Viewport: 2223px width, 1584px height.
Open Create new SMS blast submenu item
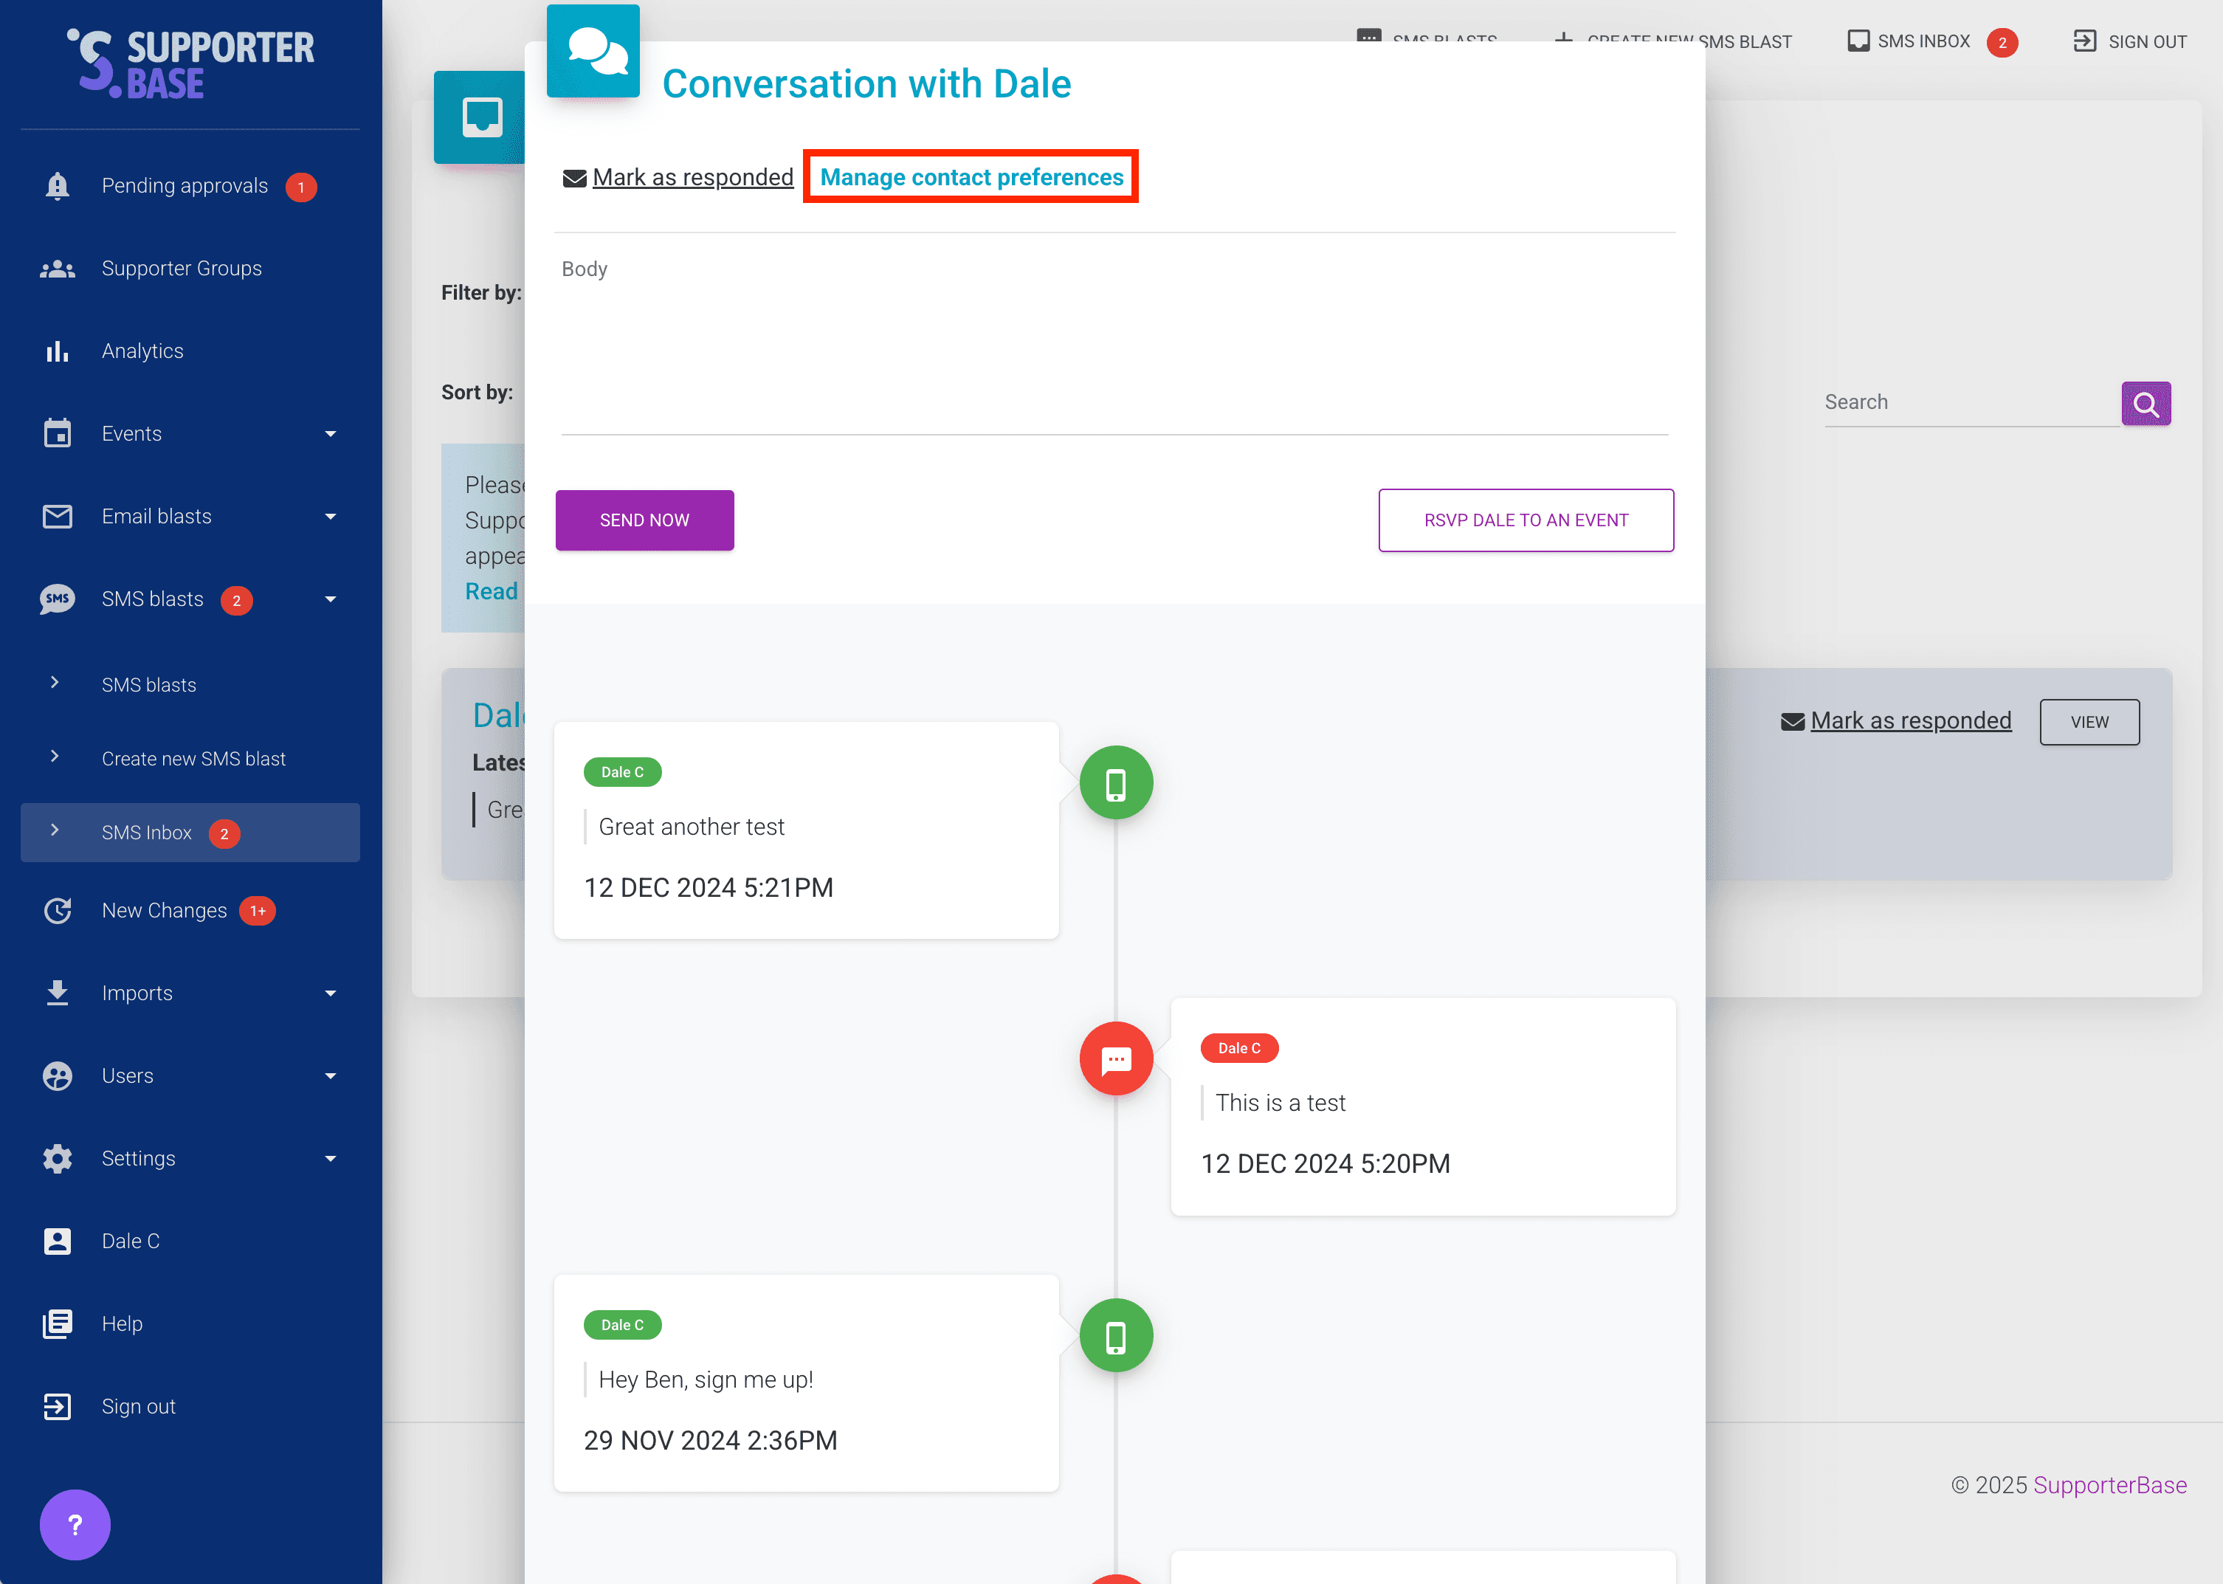[193, 759]
